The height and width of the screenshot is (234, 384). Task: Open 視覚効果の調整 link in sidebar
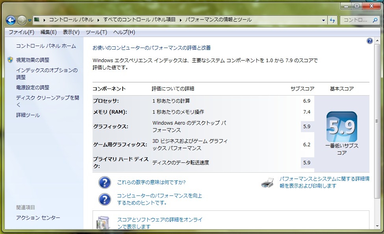pos(33,60)
